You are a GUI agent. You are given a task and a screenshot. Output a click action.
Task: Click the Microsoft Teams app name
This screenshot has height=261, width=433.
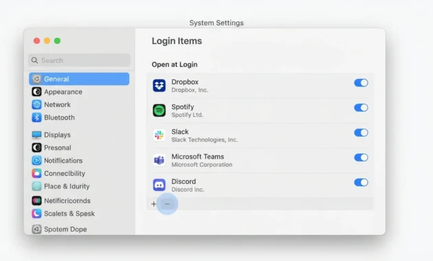[x=198, y=157]
